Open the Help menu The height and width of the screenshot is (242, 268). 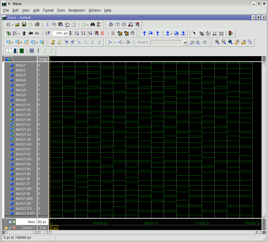[x=108, y=10]
